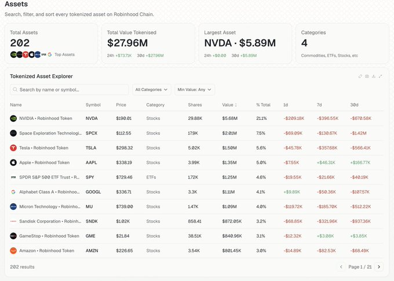The image size is (394, 281).
Task: Click the Apple logo in AAPL row
Action: point(13,163)
